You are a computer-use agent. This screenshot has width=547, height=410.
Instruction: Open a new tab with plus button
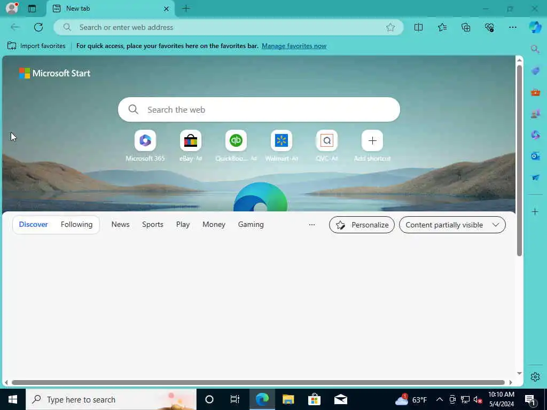click(x=186, y=9)
